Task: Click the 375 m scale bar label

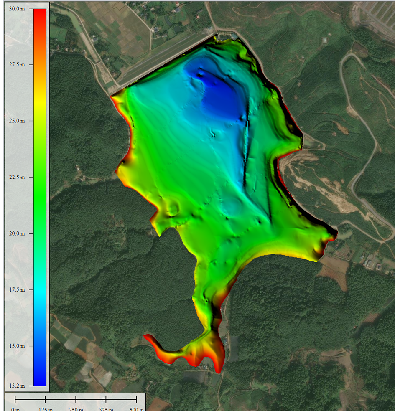Action: 106,408
